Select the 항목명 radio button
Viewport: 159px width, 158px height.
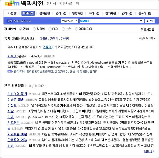pyautogui.click(x=34, y=29)
